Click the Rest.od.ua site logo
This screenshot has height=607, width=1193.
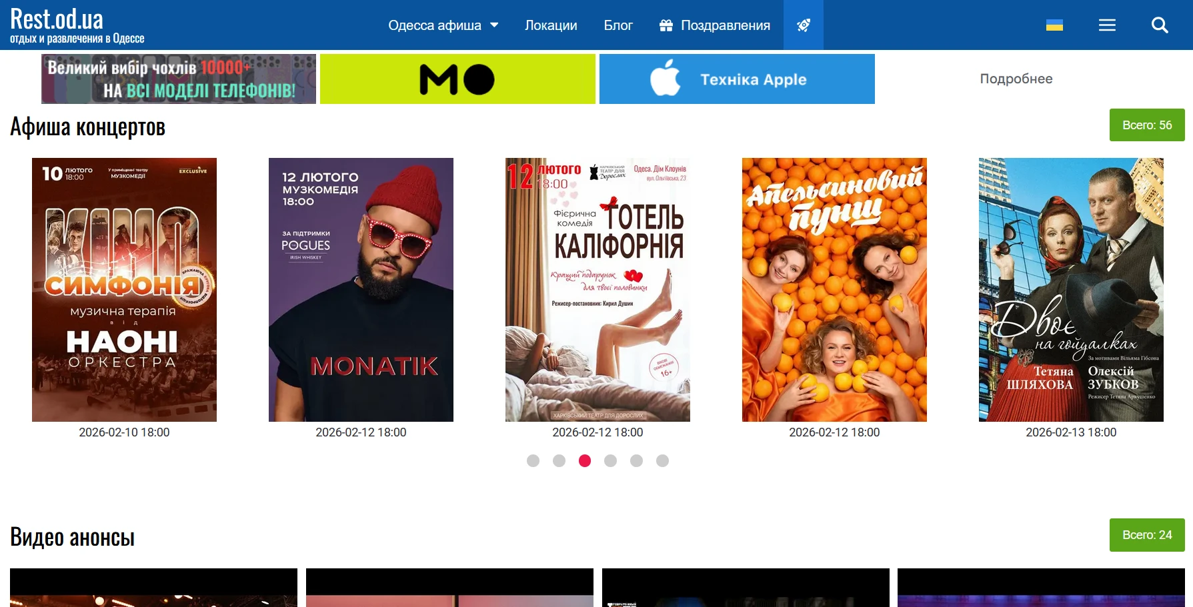(77, 25)
